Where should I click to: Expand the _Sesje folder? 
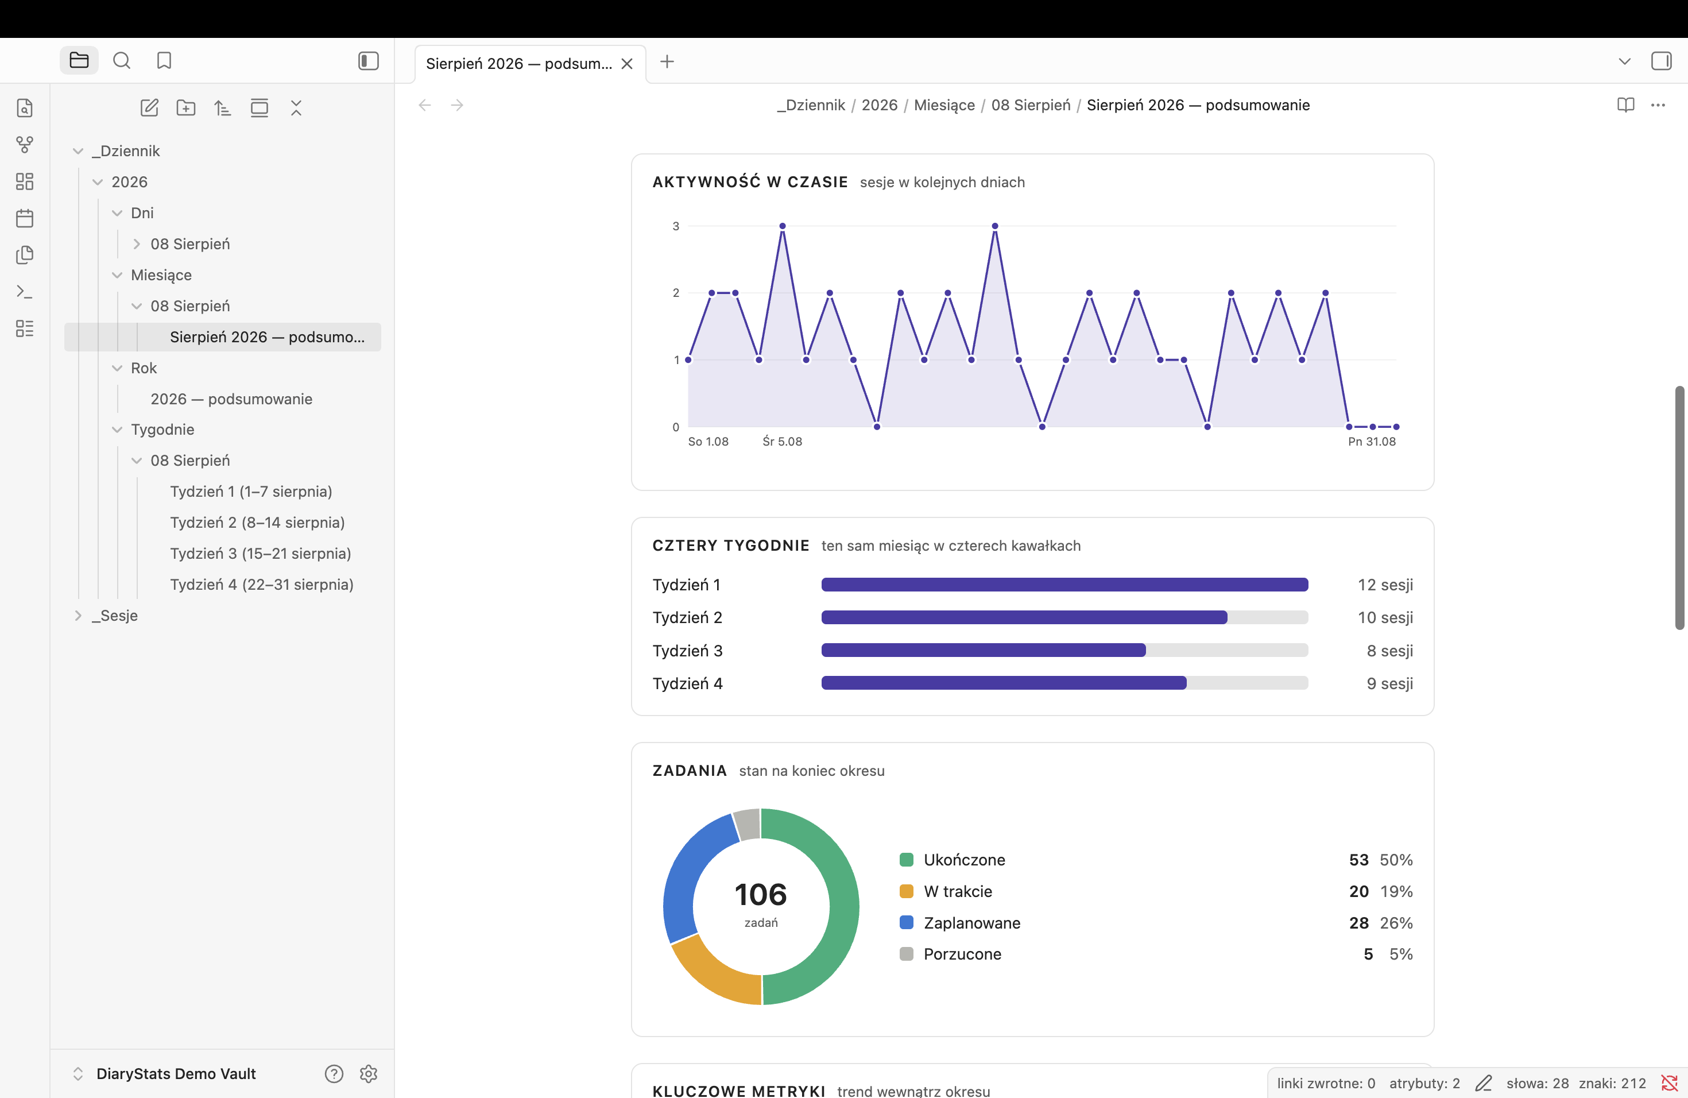click(78, 616)
